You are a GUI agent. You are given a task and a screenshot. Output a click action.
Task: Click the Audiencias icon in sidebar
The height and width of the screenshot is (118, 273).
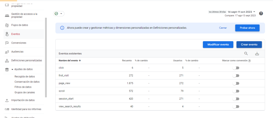[x=7, y=52]
